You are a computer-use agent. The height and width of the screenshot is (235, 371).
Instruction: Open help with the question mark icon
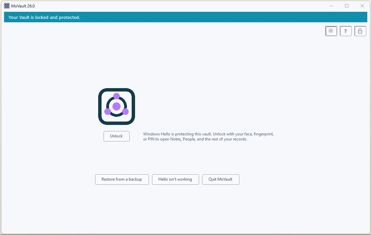(346, 31)
